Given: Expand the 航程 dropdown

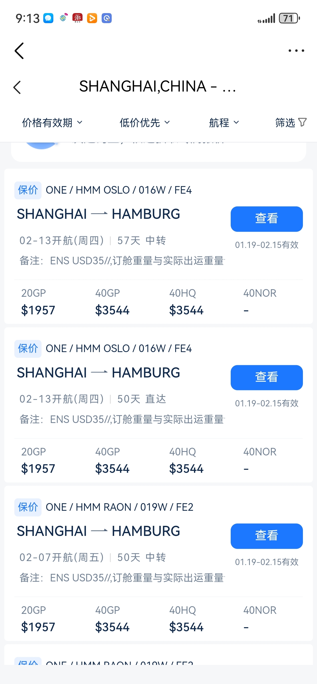Looking at the screenshot, I should [x=224, y=123].
